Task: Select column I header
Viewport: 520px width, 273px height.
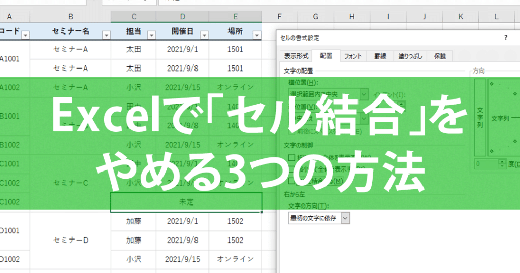Action: pos(388,17)
